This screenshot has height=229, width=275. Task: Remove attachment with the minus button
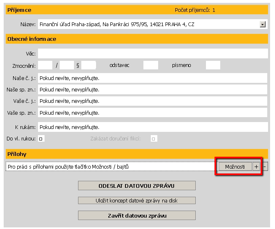[x=265, y=167]
